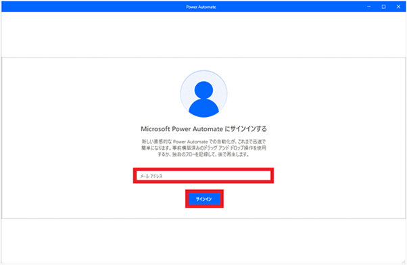Click the Power Automate title bar text
The image size is (407, 265).
coord(201,7)
